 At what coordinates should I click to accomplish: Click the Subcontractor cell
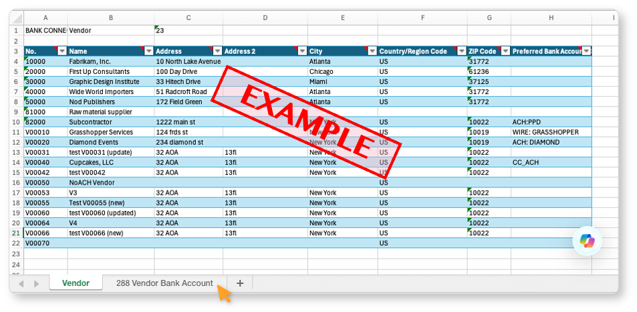click(111, 122)
